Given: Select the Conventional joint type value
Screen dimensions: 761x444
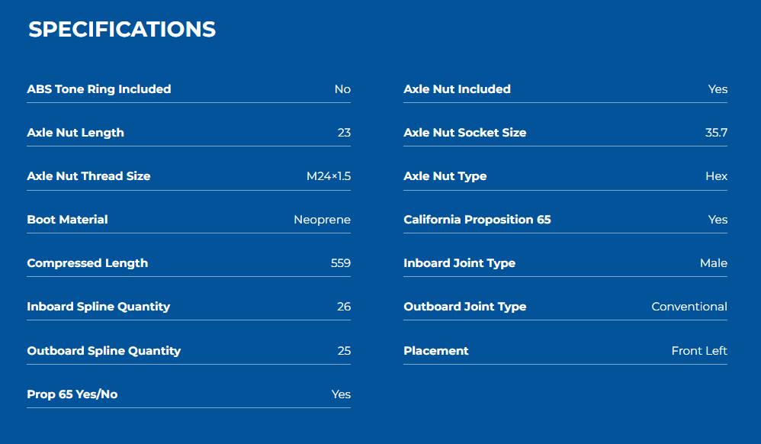Looking at the screenshot, I should pyautogui.click(x=689, y=307).
